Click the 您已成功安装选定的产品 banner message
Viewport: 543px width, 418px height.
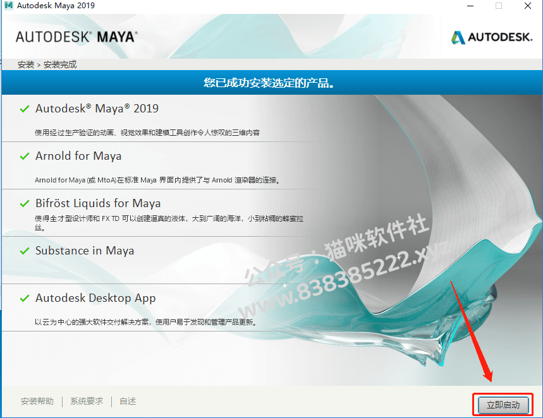pos(269,83)
